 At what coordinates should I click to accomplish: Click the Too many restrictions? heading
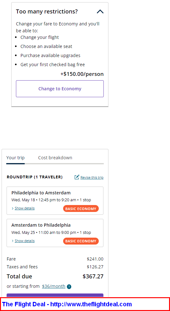47,12
